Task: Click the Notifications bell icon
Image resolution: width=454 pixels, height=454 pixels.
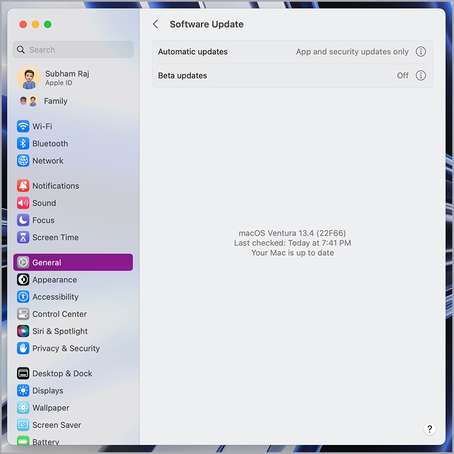Action: (23, 186)
